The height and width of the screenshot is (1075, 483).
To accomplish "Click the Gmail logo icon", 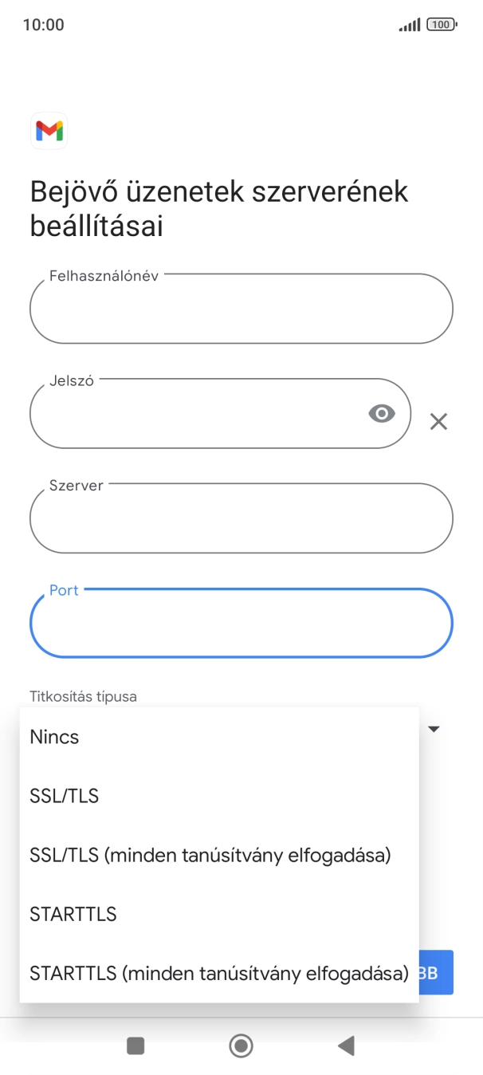I will (x=49, y=131).
